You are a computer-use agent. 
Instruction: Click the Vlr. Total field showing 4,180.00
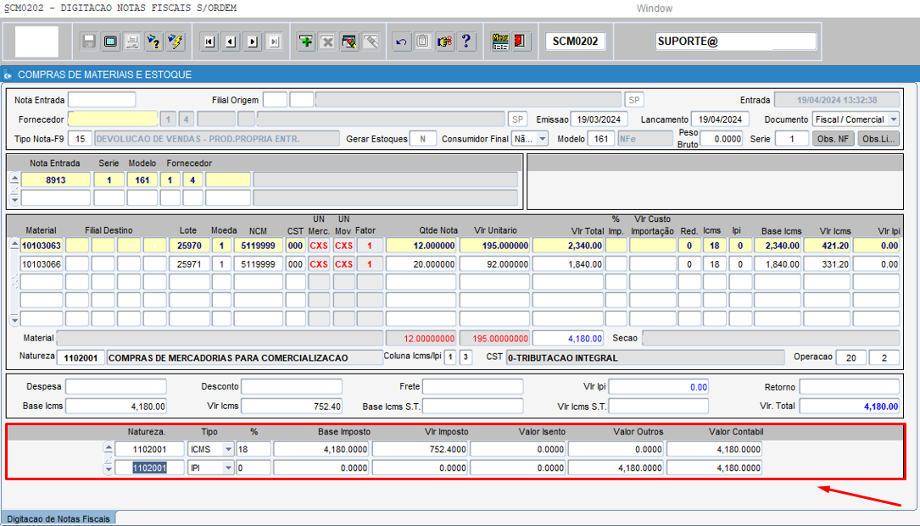tap(849, 406)
